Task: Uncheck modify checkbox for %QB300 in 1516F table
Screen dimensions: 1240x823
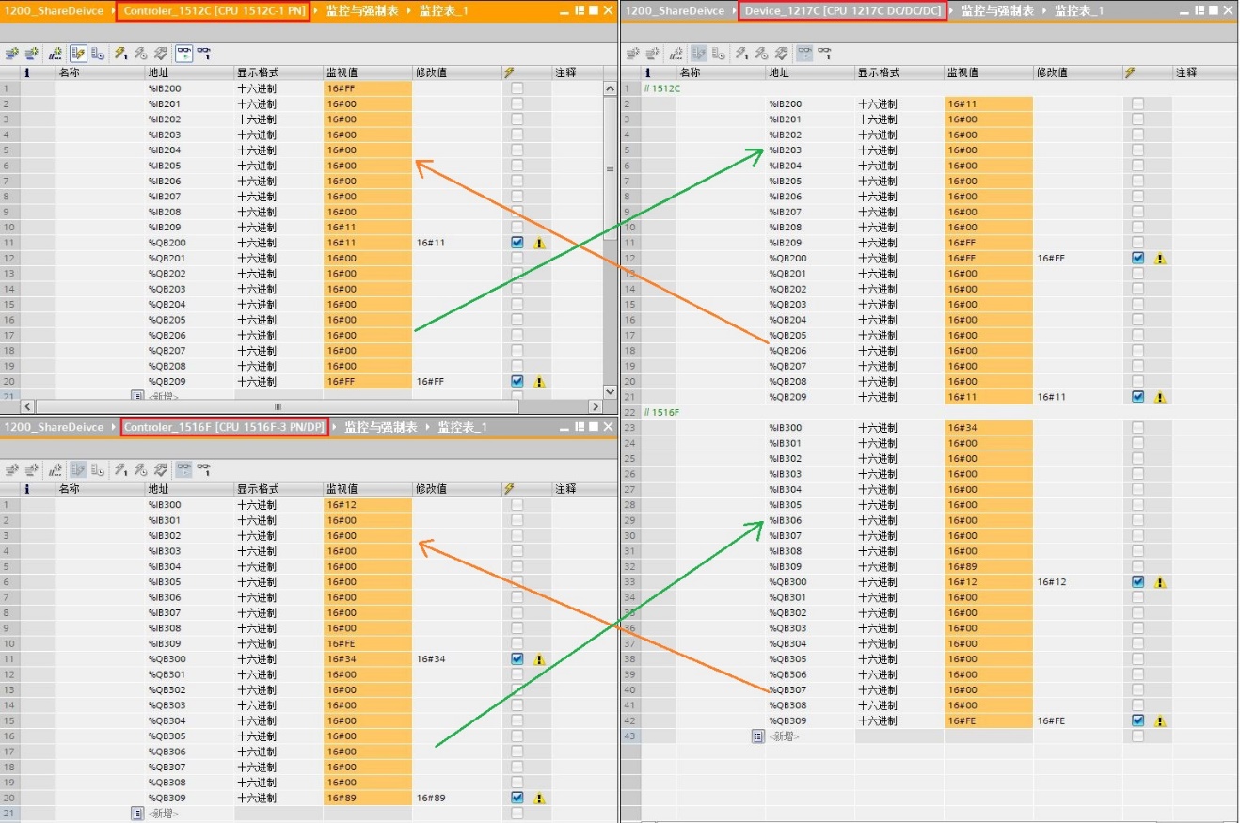Action: tap(517, 658)
